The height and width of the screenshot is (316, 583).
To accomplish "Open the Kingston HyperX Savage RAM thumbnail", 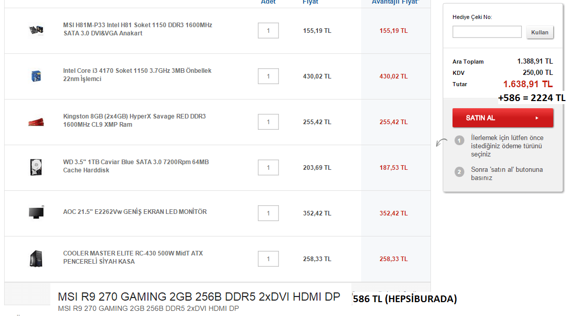I will (36, 122).
